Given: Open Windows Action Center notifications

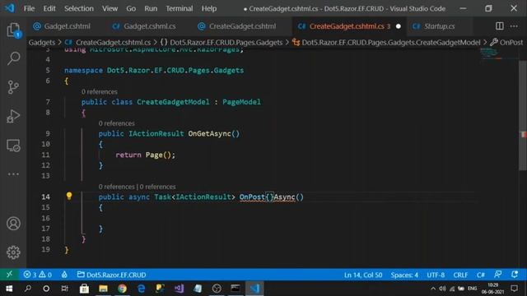Looking at the screenshot, I should tap(514, 289).
